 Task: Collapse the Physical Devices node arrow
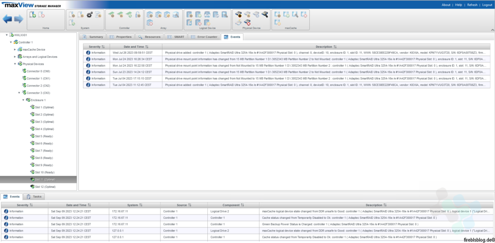15,64
